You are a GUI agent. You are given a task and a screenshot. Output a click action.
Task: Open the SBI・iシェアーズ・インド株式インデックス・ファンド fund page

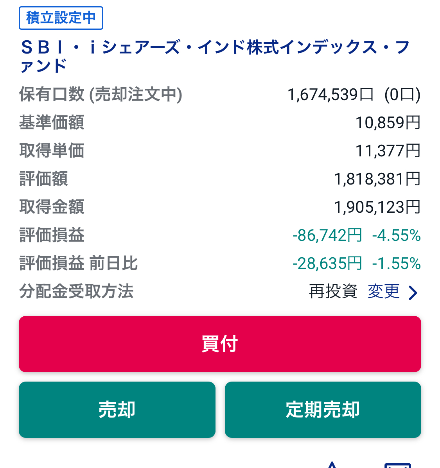[214, 56]
